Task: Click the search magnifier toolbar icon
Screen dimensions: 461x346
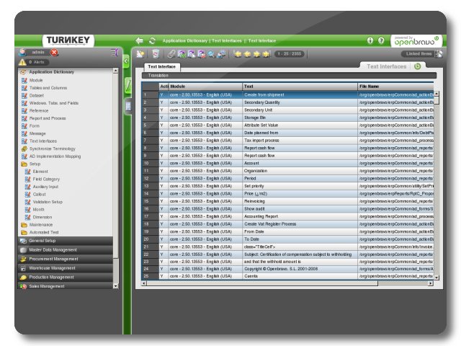Action: pyautogui.click(x=211, y=54)
